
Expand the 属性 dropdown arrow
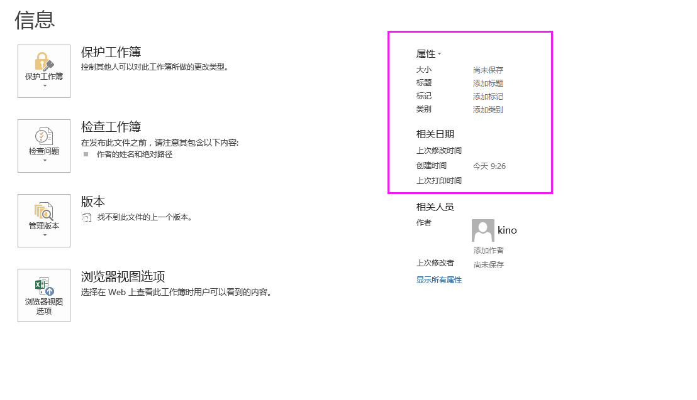(439, 54)
